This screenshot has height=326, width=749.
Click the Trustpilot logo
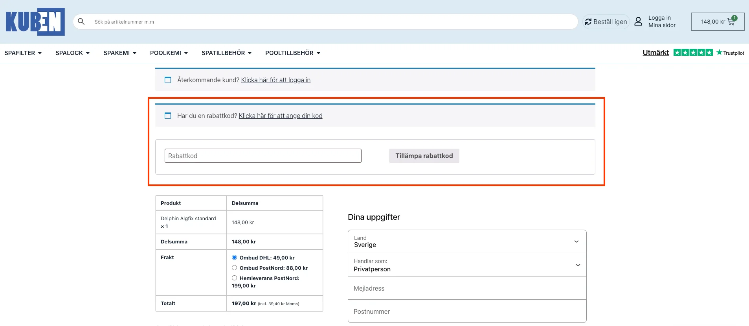(730, 53)
